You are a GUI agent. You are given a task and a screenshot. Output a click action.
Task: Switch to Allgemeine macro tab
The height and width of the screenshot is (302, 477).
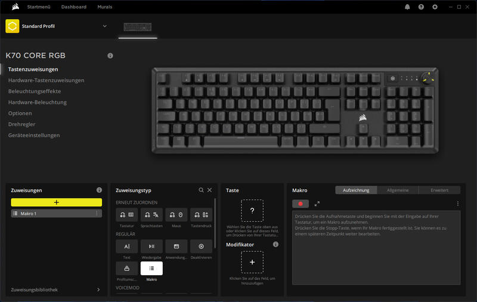pos(398,190)
